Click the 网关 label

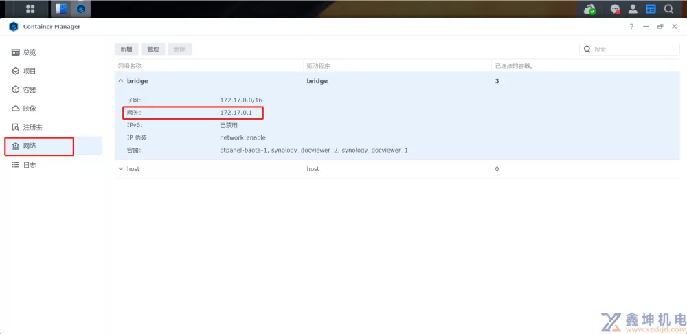pos(134,113)
